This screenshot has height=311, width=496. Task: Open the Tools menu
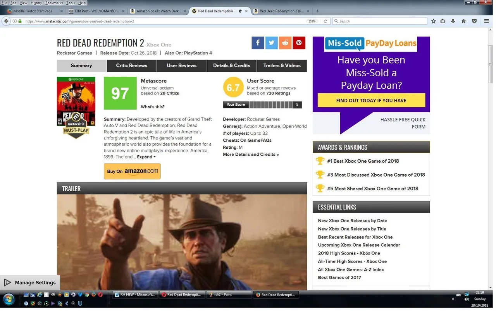(x=71, y=3)
